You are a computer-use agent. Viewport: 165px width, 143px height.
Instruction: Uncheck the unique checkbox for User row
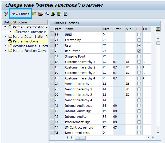(139, 46)
